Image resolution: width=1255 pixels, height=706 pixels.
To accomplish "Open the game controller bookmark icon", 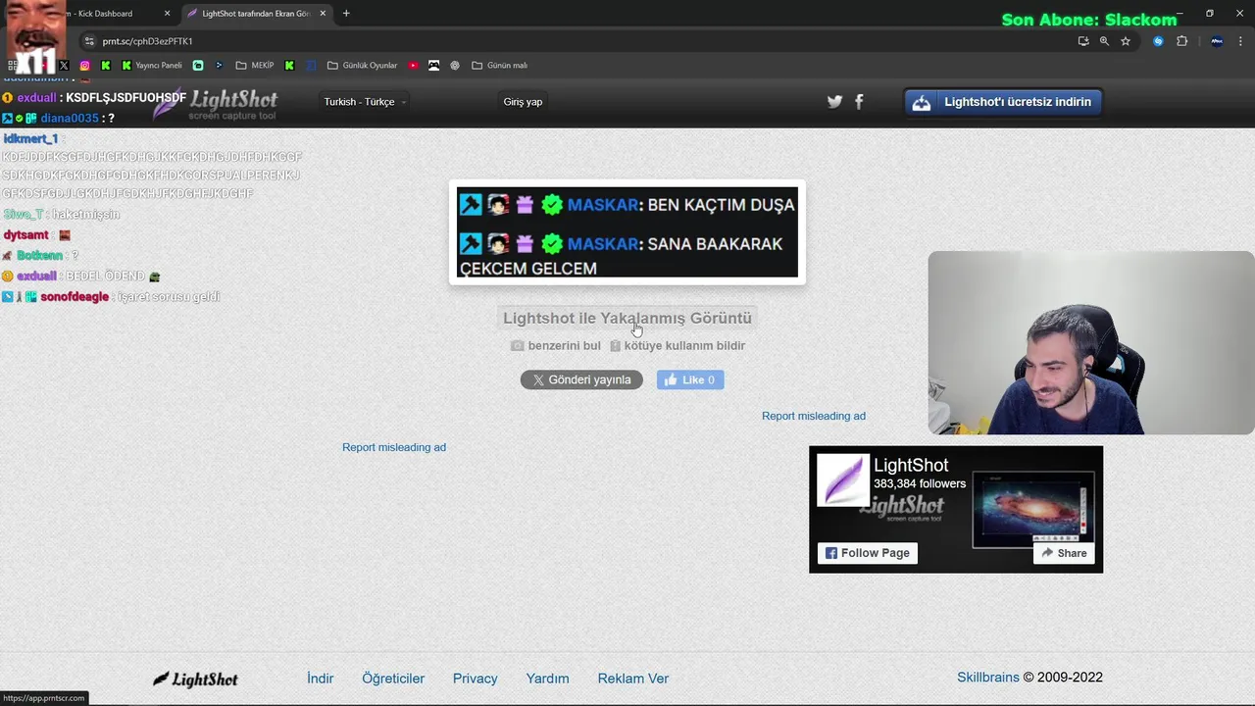I will point(434,66).
